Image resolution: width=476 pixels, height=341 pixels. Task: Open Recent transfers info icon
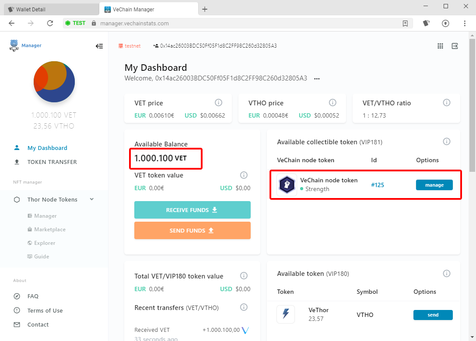coord(244,307)
